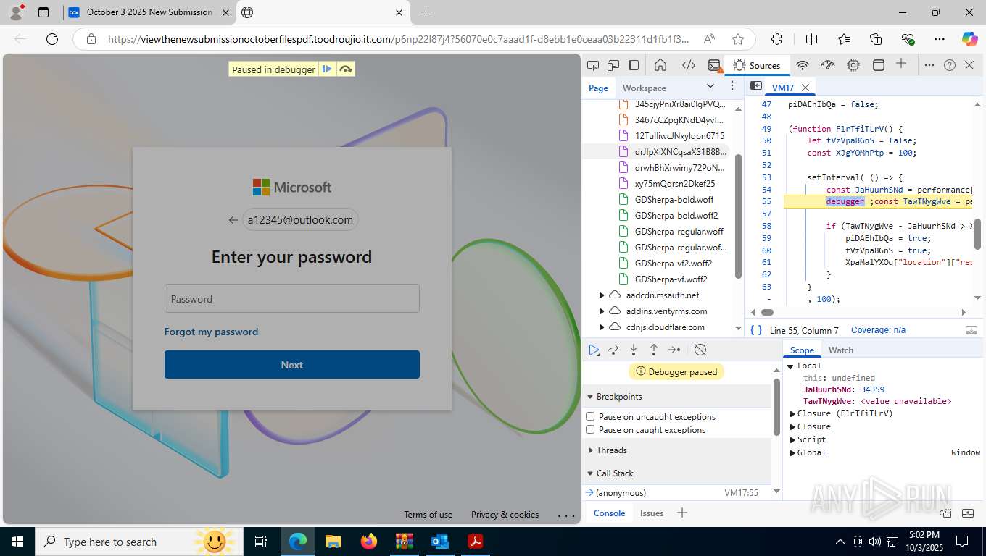This screenshot has height=556, width=986.
Task: Toggle pretty print braces icon
Action: tap(756, 330)
